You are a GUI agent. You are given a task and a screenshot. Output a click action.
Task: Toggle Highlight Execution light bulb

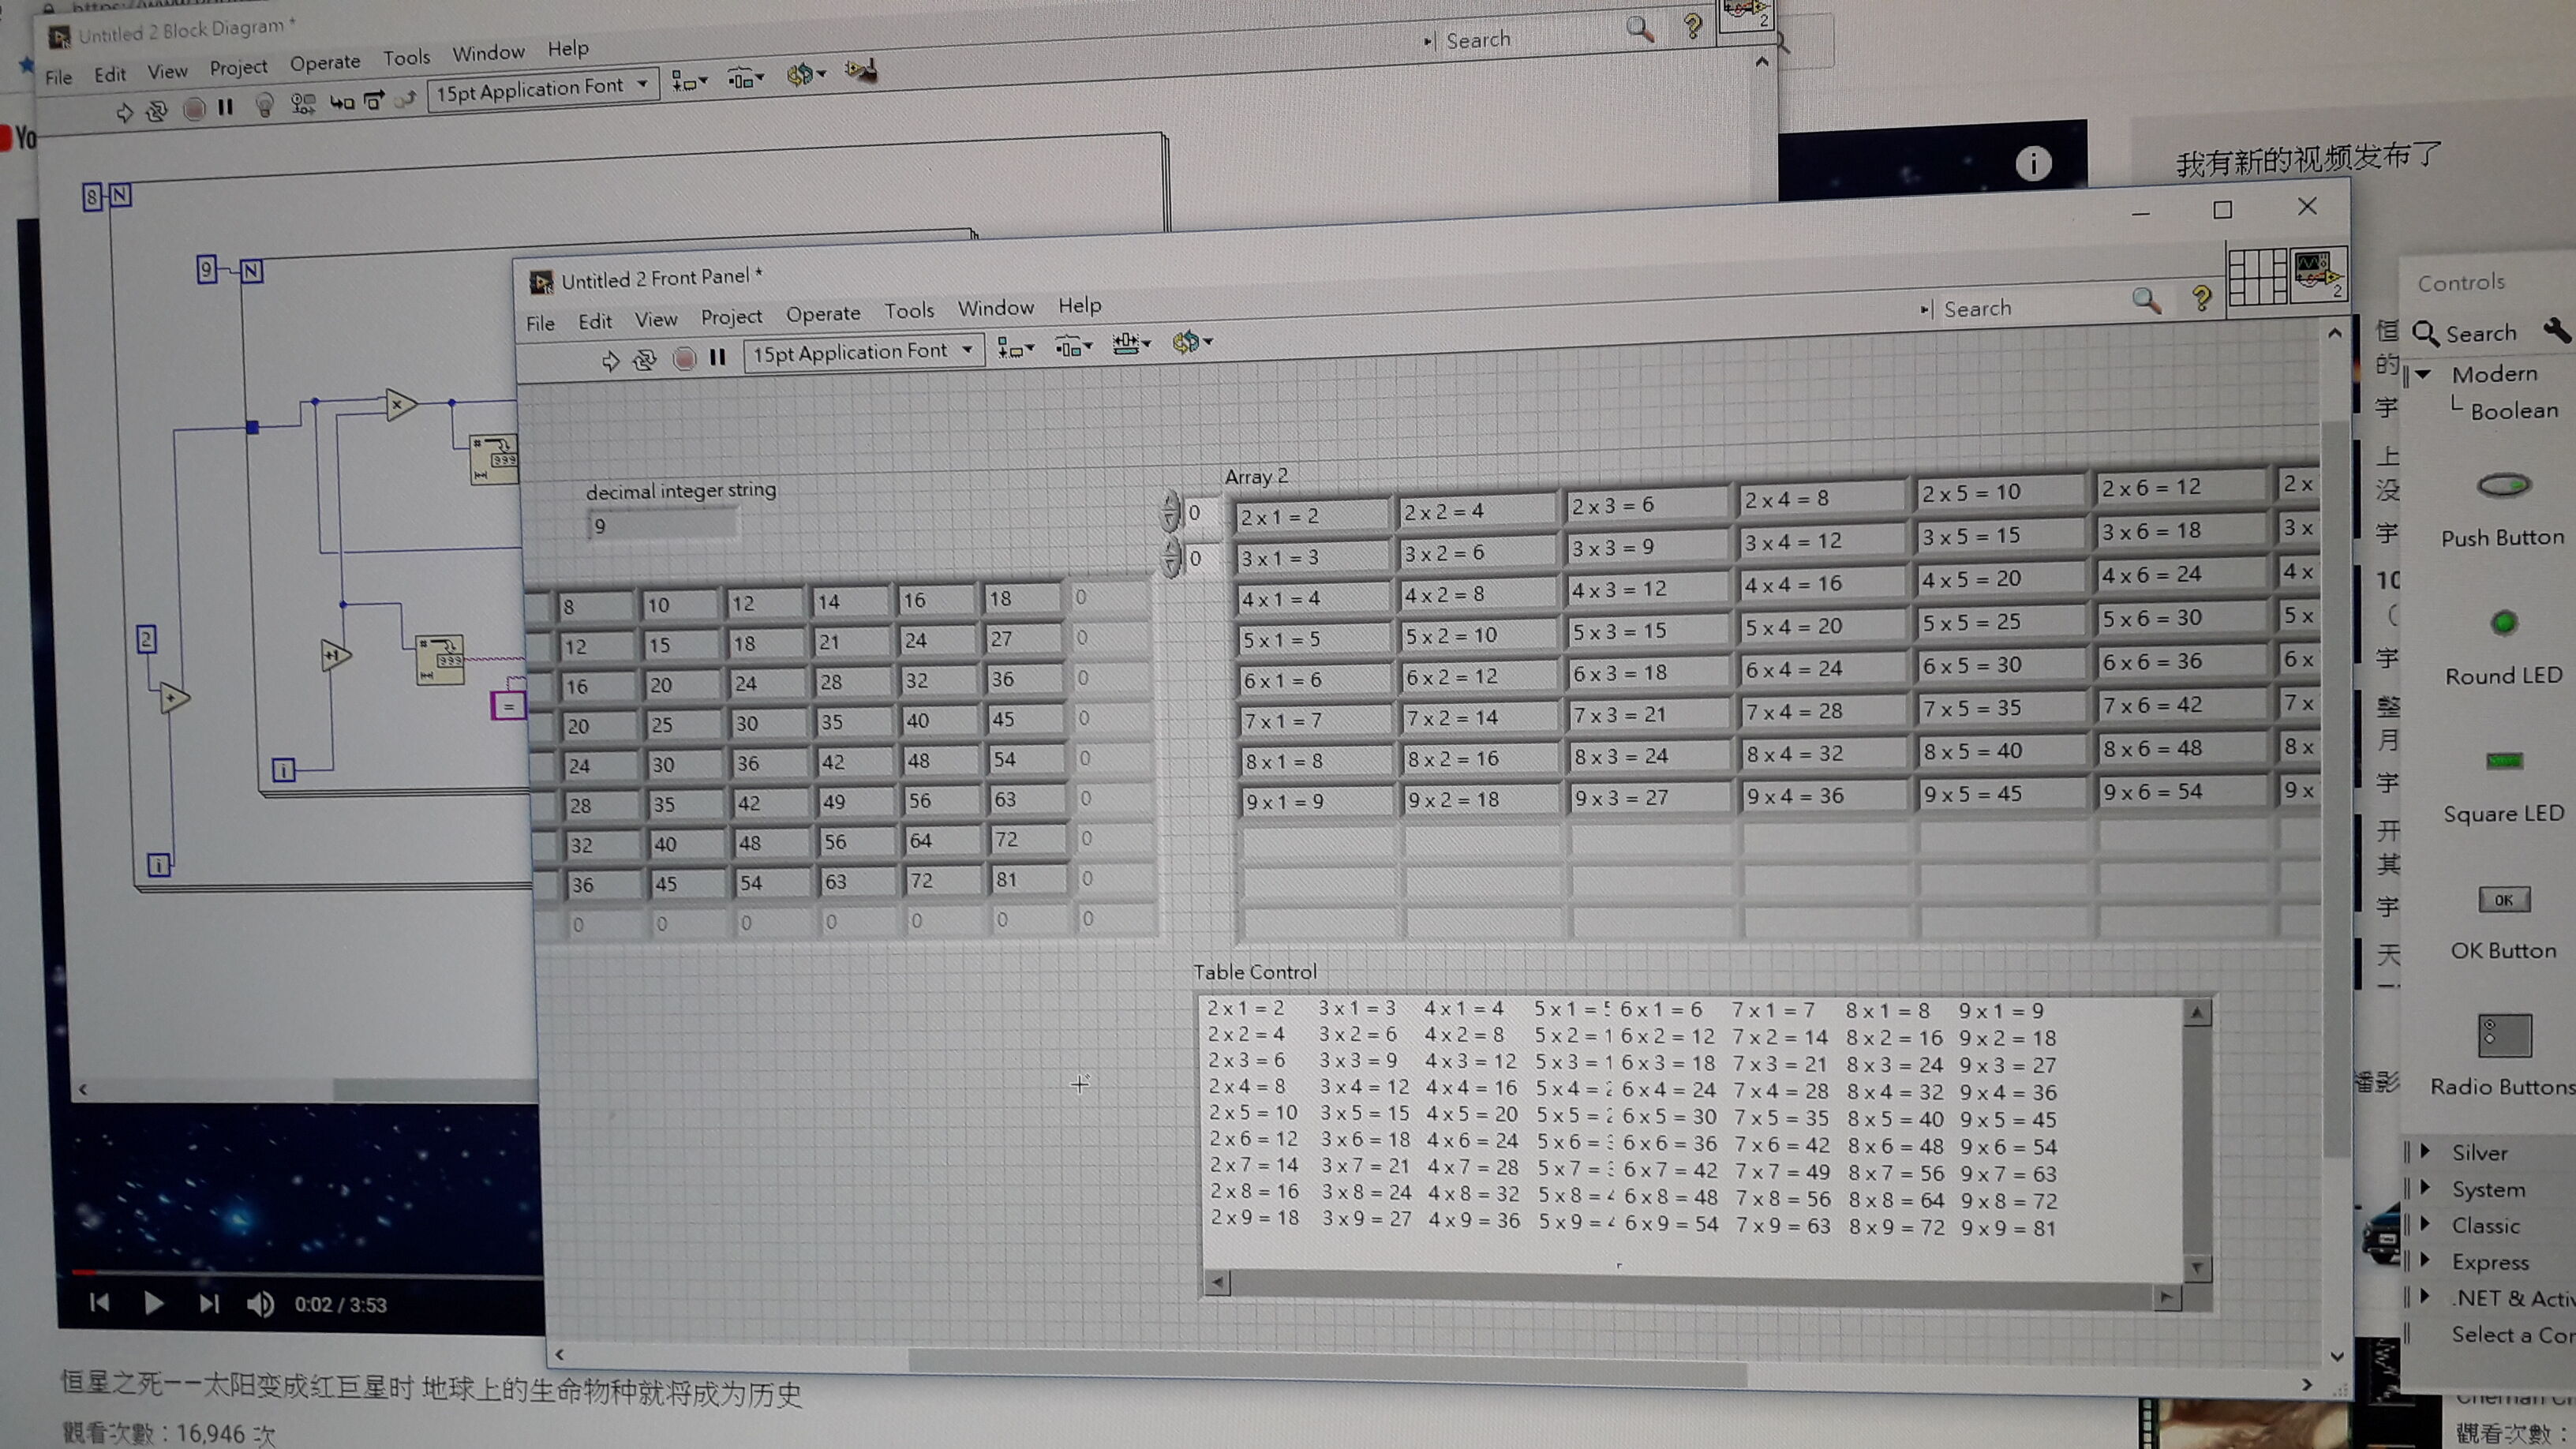264,105
